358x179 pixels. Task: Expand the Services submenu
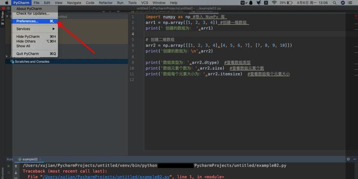[35, 29]
